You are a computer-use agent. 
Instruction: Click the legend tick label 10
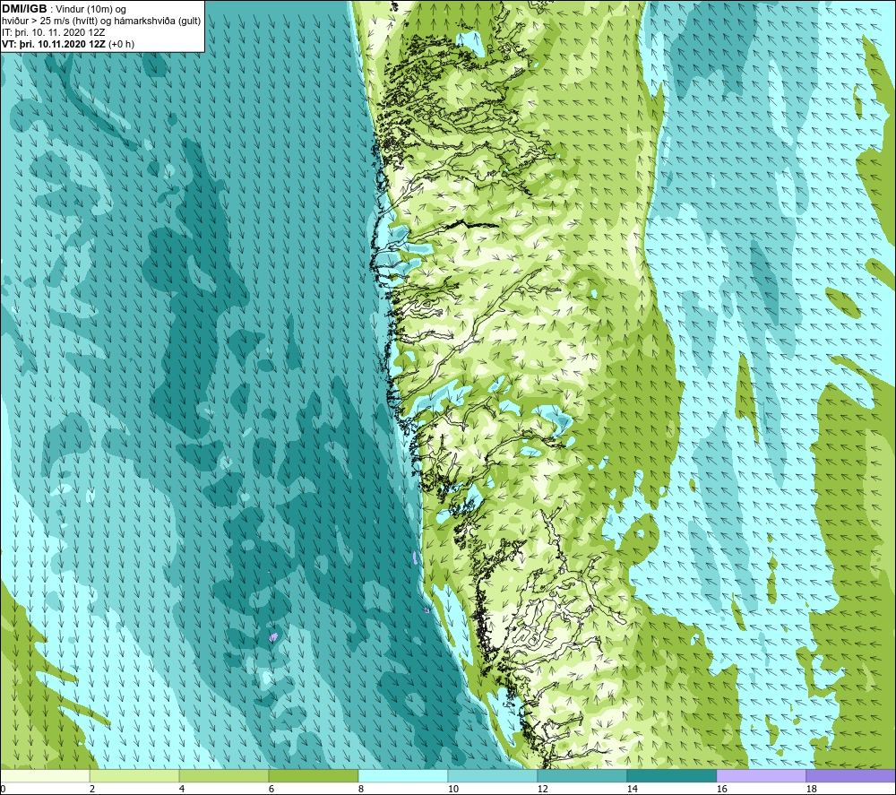point(452,789)
